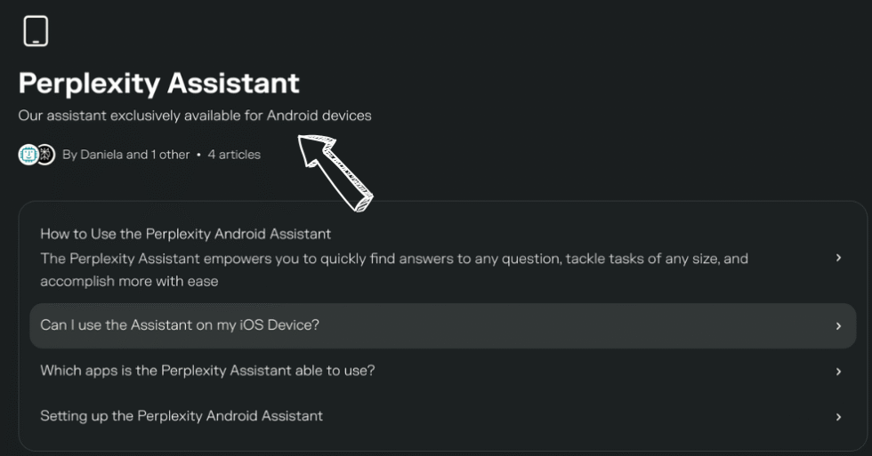
Task: Open 'Can I use the Assistant on my iOS Device?'
Action: 180,325
